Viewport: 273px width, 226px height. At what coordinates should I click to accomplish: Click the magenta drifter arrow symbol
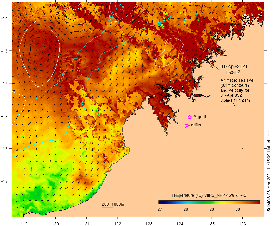[x=187, y=126]
